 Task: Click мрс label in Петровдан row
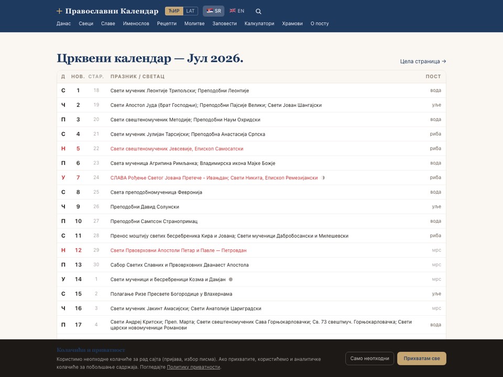(x=436, y=250)
